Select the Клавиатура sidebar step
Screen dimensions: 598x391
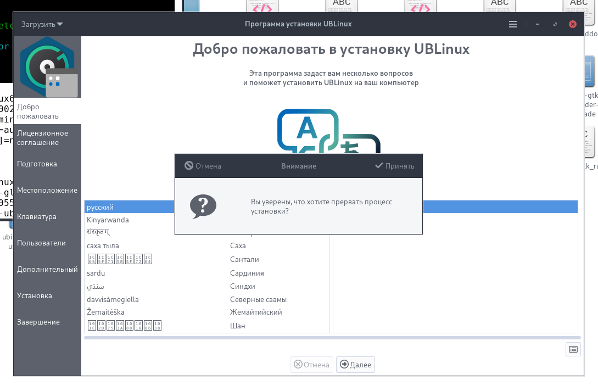(x=47, y=216)
